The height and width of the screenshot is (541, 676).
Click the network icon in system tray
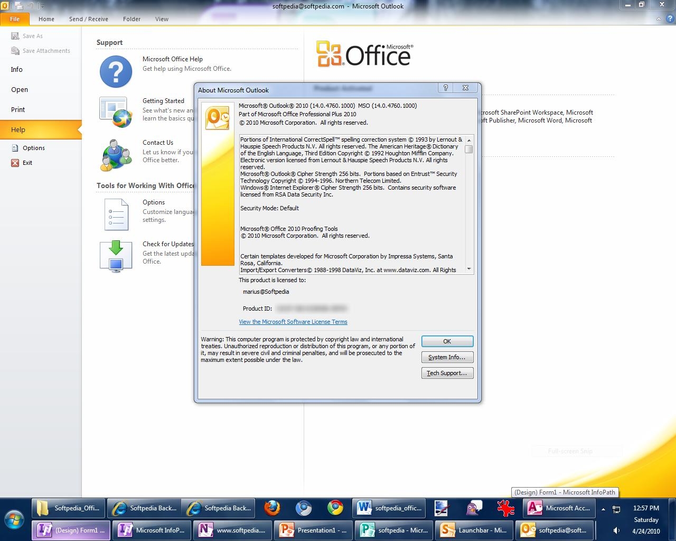click(616, 509)
